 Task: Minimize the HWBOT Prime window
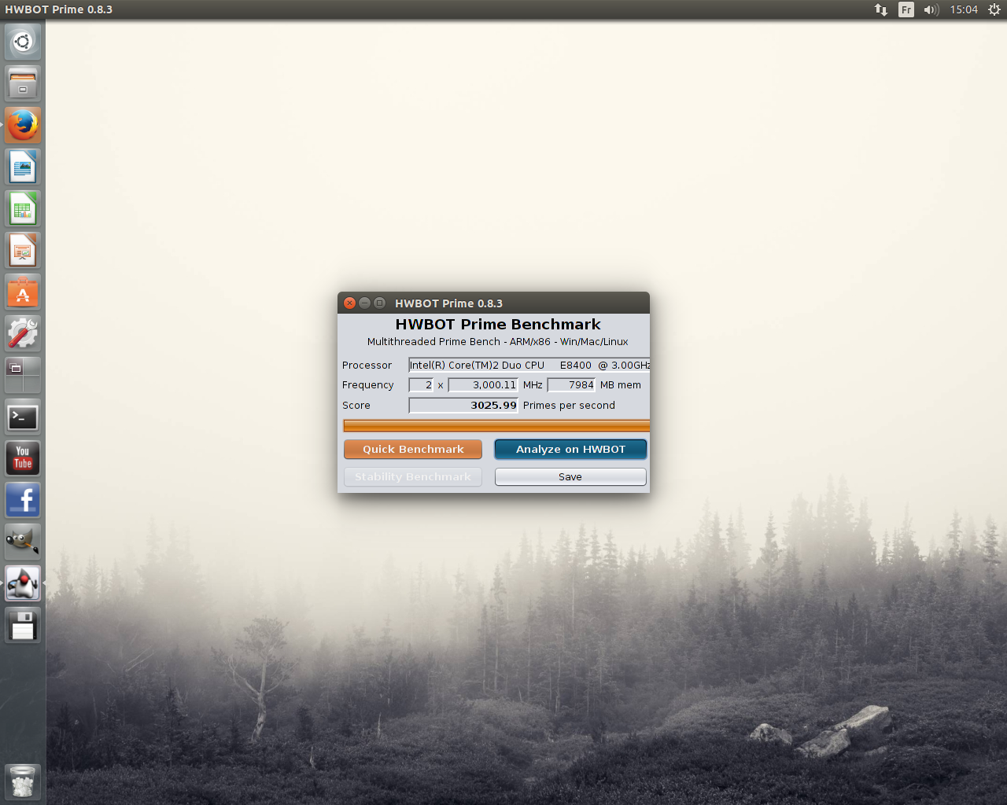[364, 303]
